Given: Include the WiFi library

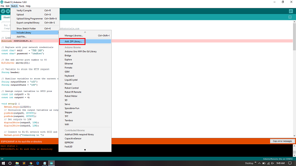Looking at the screenshot, I should point(85,124).
